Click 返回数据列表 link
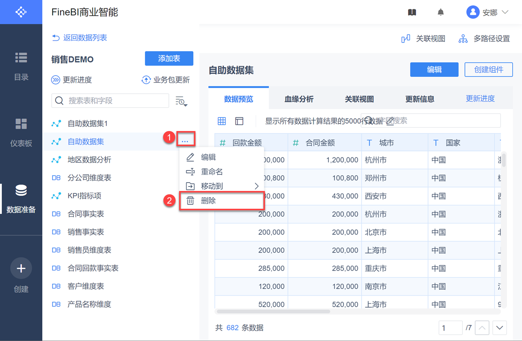Viewport: 522px width, 341px height. pos(79,38)
